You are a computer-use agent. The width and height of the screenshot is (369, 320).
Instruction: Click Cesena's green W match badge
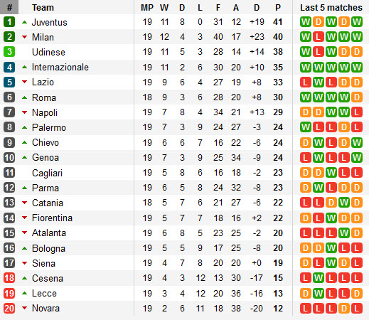point(319,278)
